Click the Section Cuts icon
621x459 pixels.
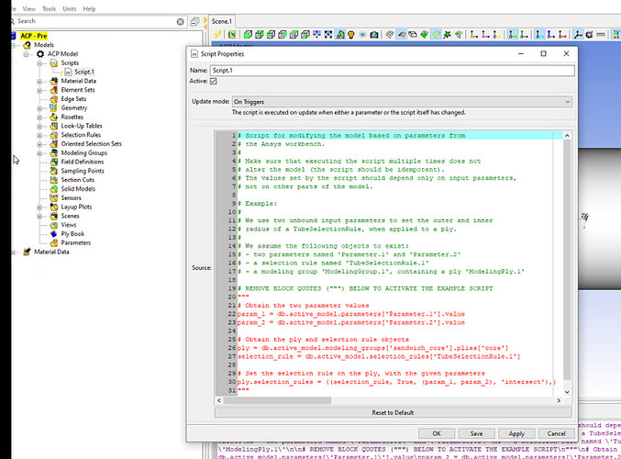click(54, 180)
